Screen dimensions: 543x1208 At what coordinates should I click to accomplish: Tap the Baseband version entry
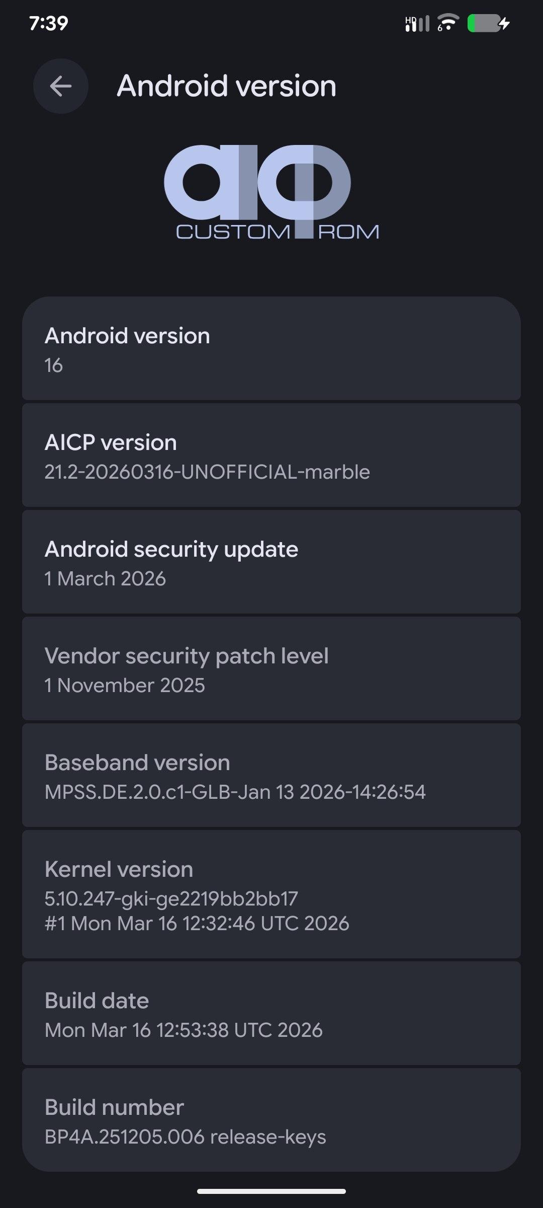click(x=271, y=776)
